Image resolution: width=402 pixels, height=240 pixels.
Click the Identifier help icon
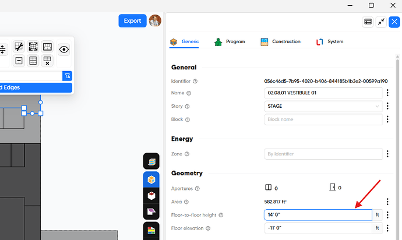point(195,82)
